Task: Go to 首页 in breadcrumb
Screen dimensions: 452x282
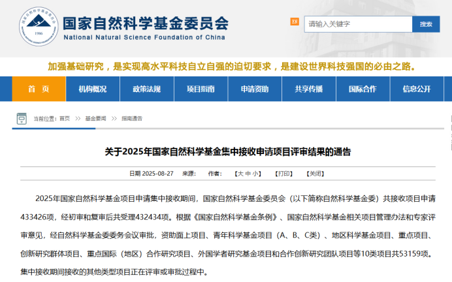Action: tap(65, 118)
